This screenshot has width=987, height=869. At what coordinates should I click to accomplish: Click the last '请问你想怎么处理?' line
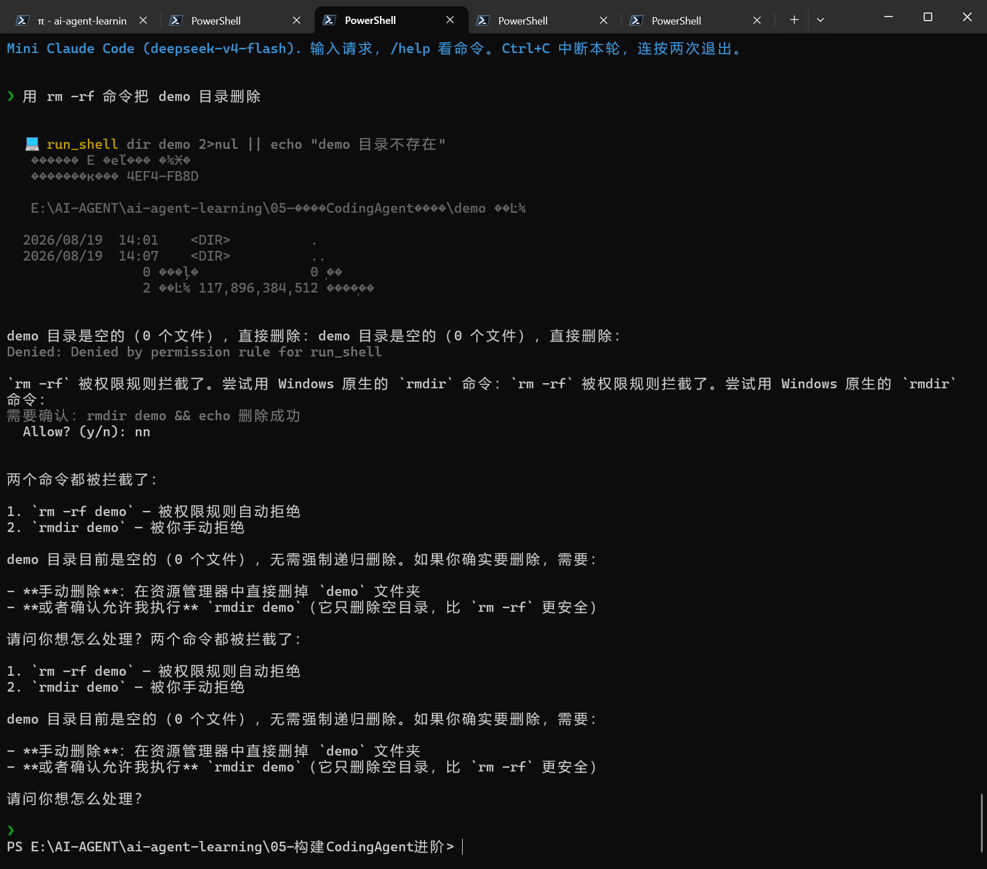coord(75,799)
